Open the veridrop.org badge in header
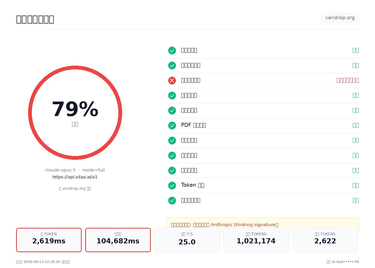The image size is (375, 268). click(340, 18)
